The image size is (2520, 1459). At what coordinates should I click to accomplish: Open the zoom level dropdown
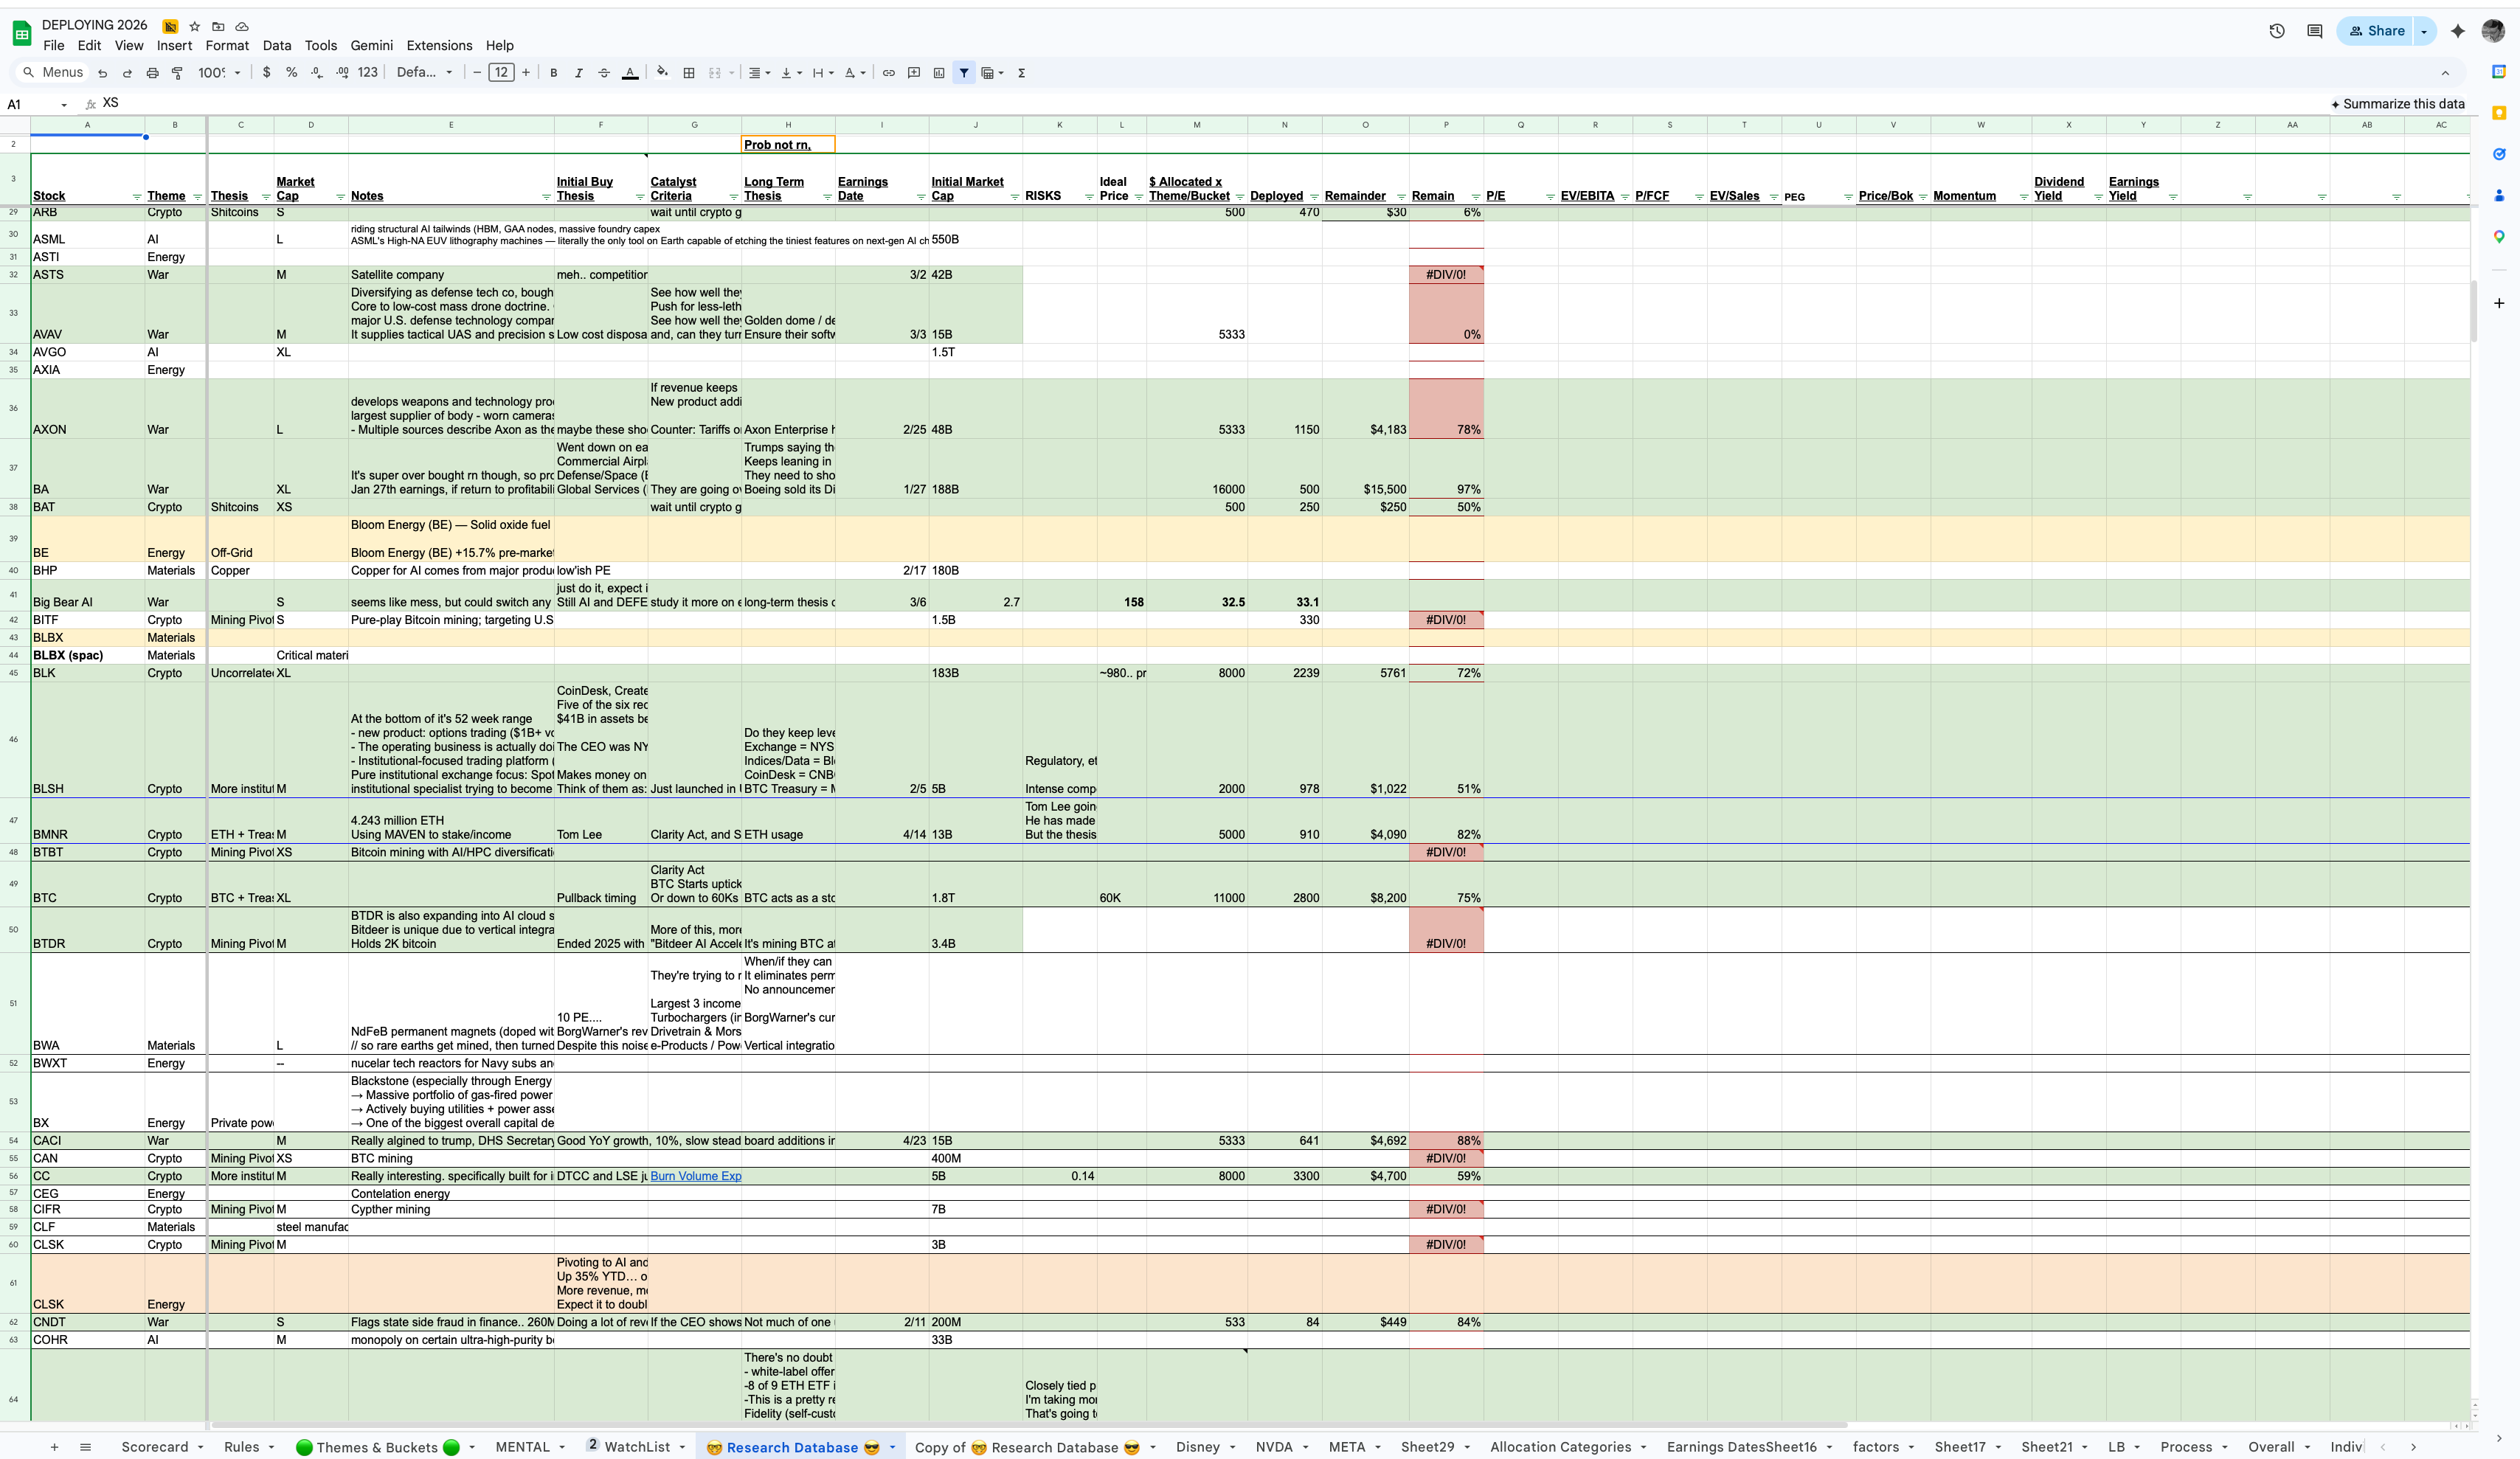[219, 73]
